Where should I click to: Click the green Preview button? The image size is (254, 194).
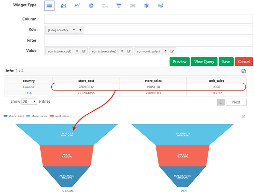tap(180, 61)
